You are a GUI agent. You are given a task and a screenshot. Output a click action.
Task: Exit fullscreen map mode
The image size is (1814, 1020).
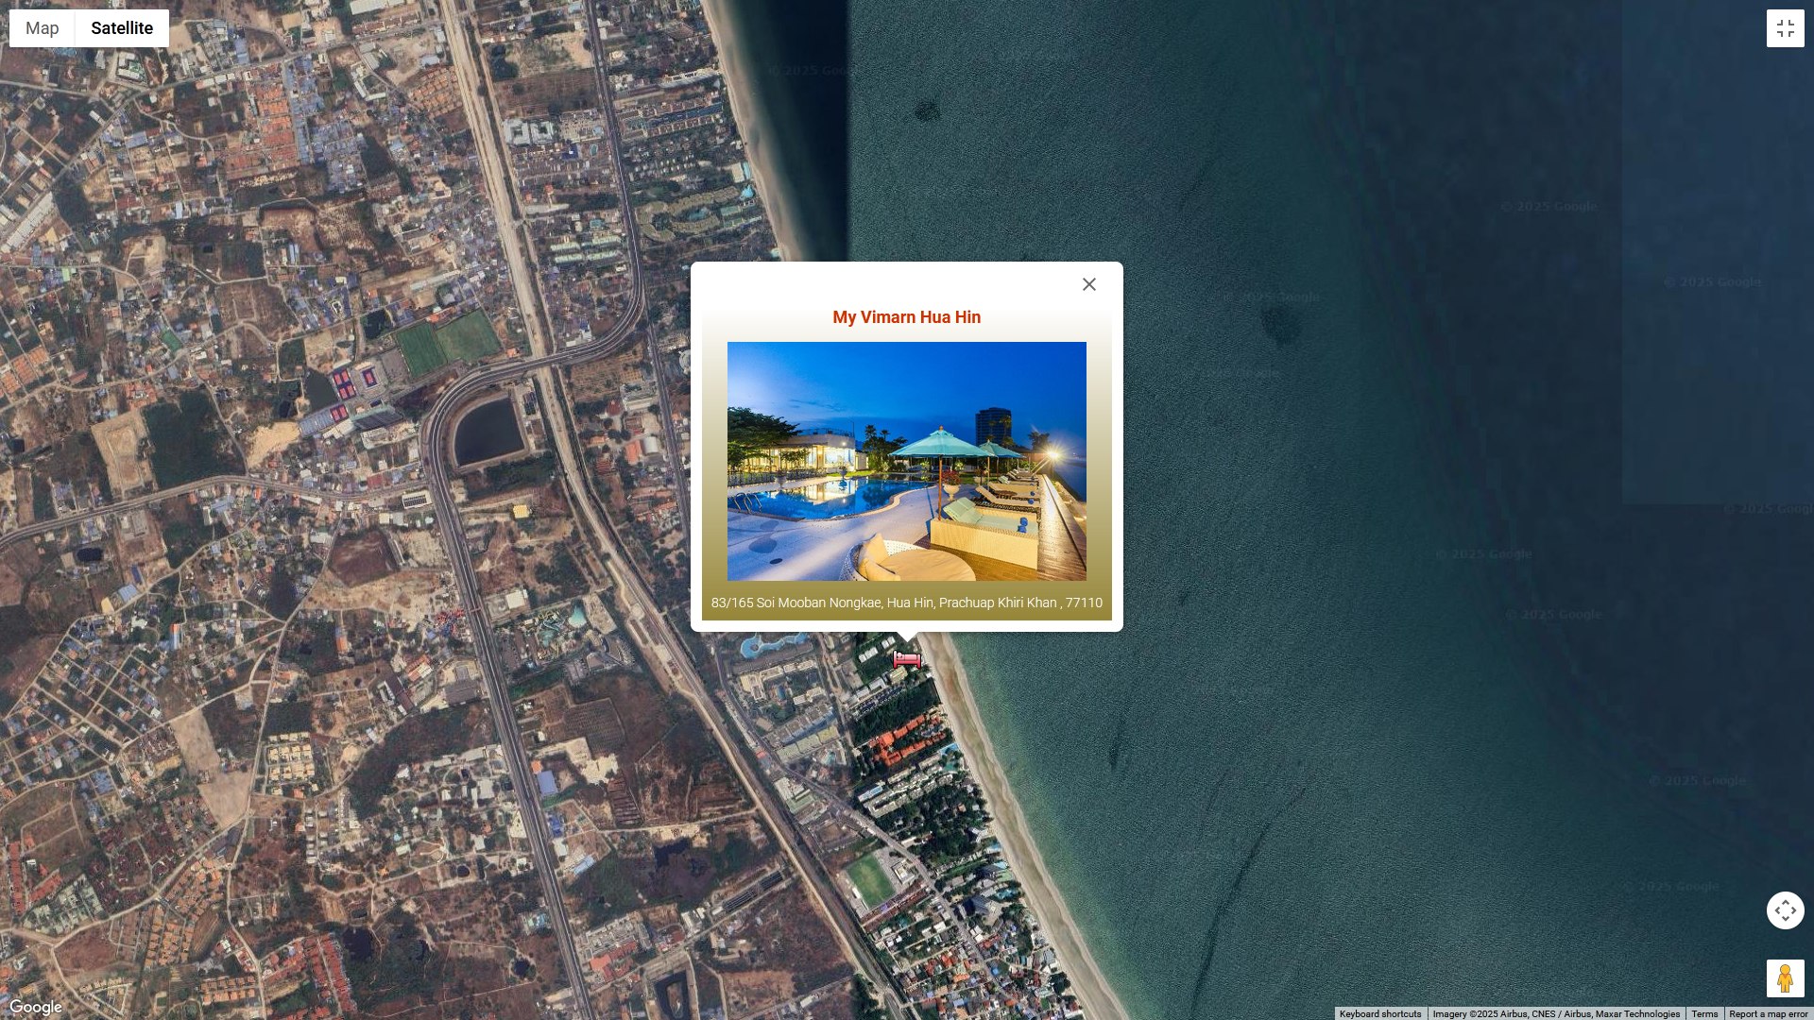(x=1785, y=28)
